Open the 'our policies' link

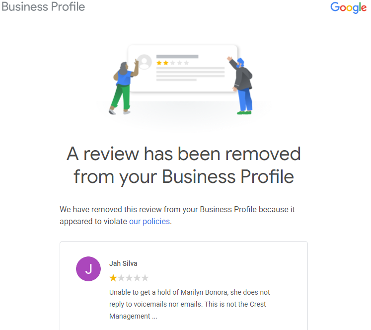point(150,222)
